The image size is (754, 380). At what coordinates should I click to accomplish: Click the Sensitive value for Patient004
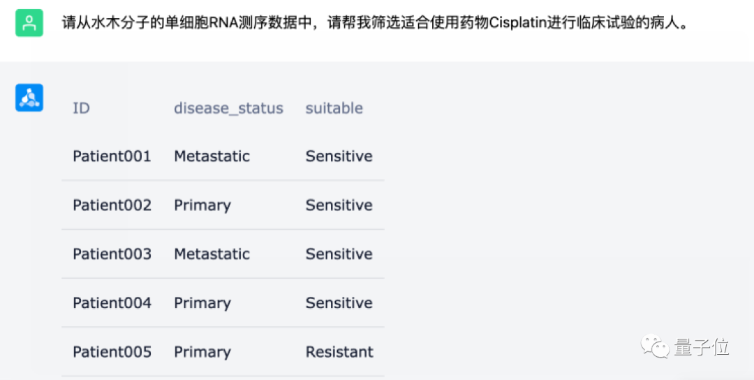[339, 303]
